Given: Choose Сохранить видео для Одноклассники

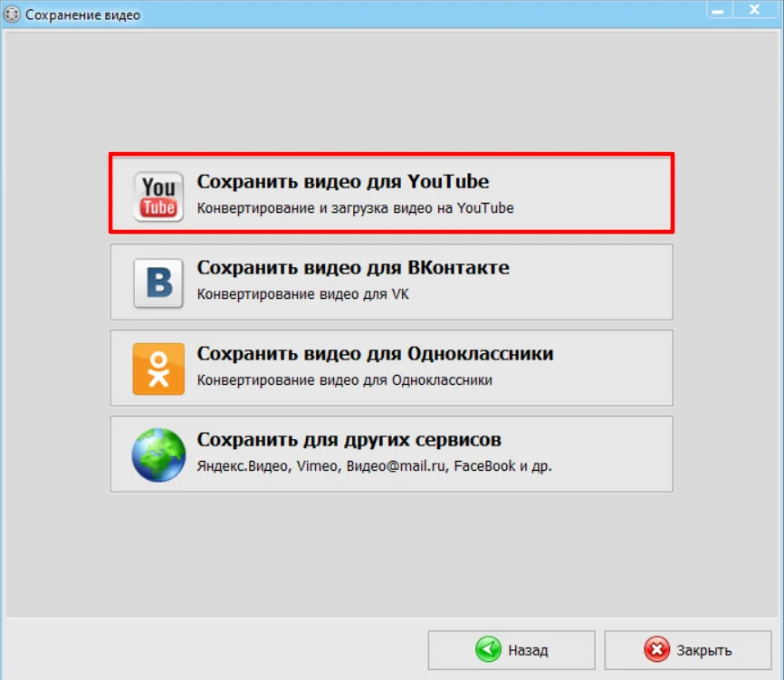Looking at the screenshot, I should coord(391,368).
